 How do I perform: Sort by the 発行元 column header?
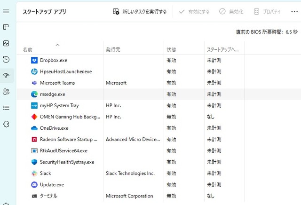tap(113, 50)
